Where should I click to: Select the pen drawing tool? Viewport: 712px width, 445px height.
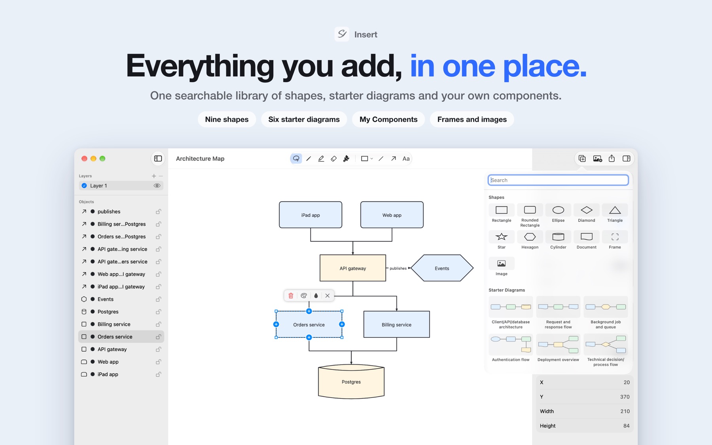(x=309, y=159)
